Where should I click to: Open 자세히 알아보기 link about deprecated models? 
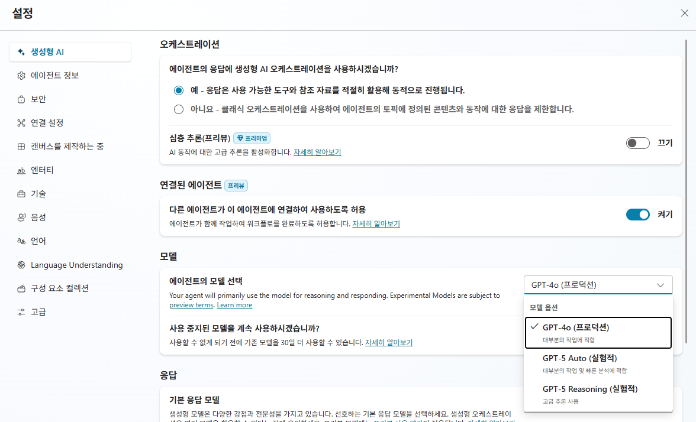pyautogui.click(x=389, y=343)
